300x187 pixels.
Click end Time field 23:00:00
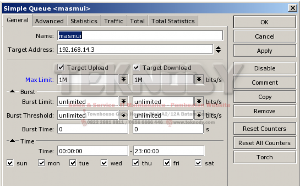[168, 151]
